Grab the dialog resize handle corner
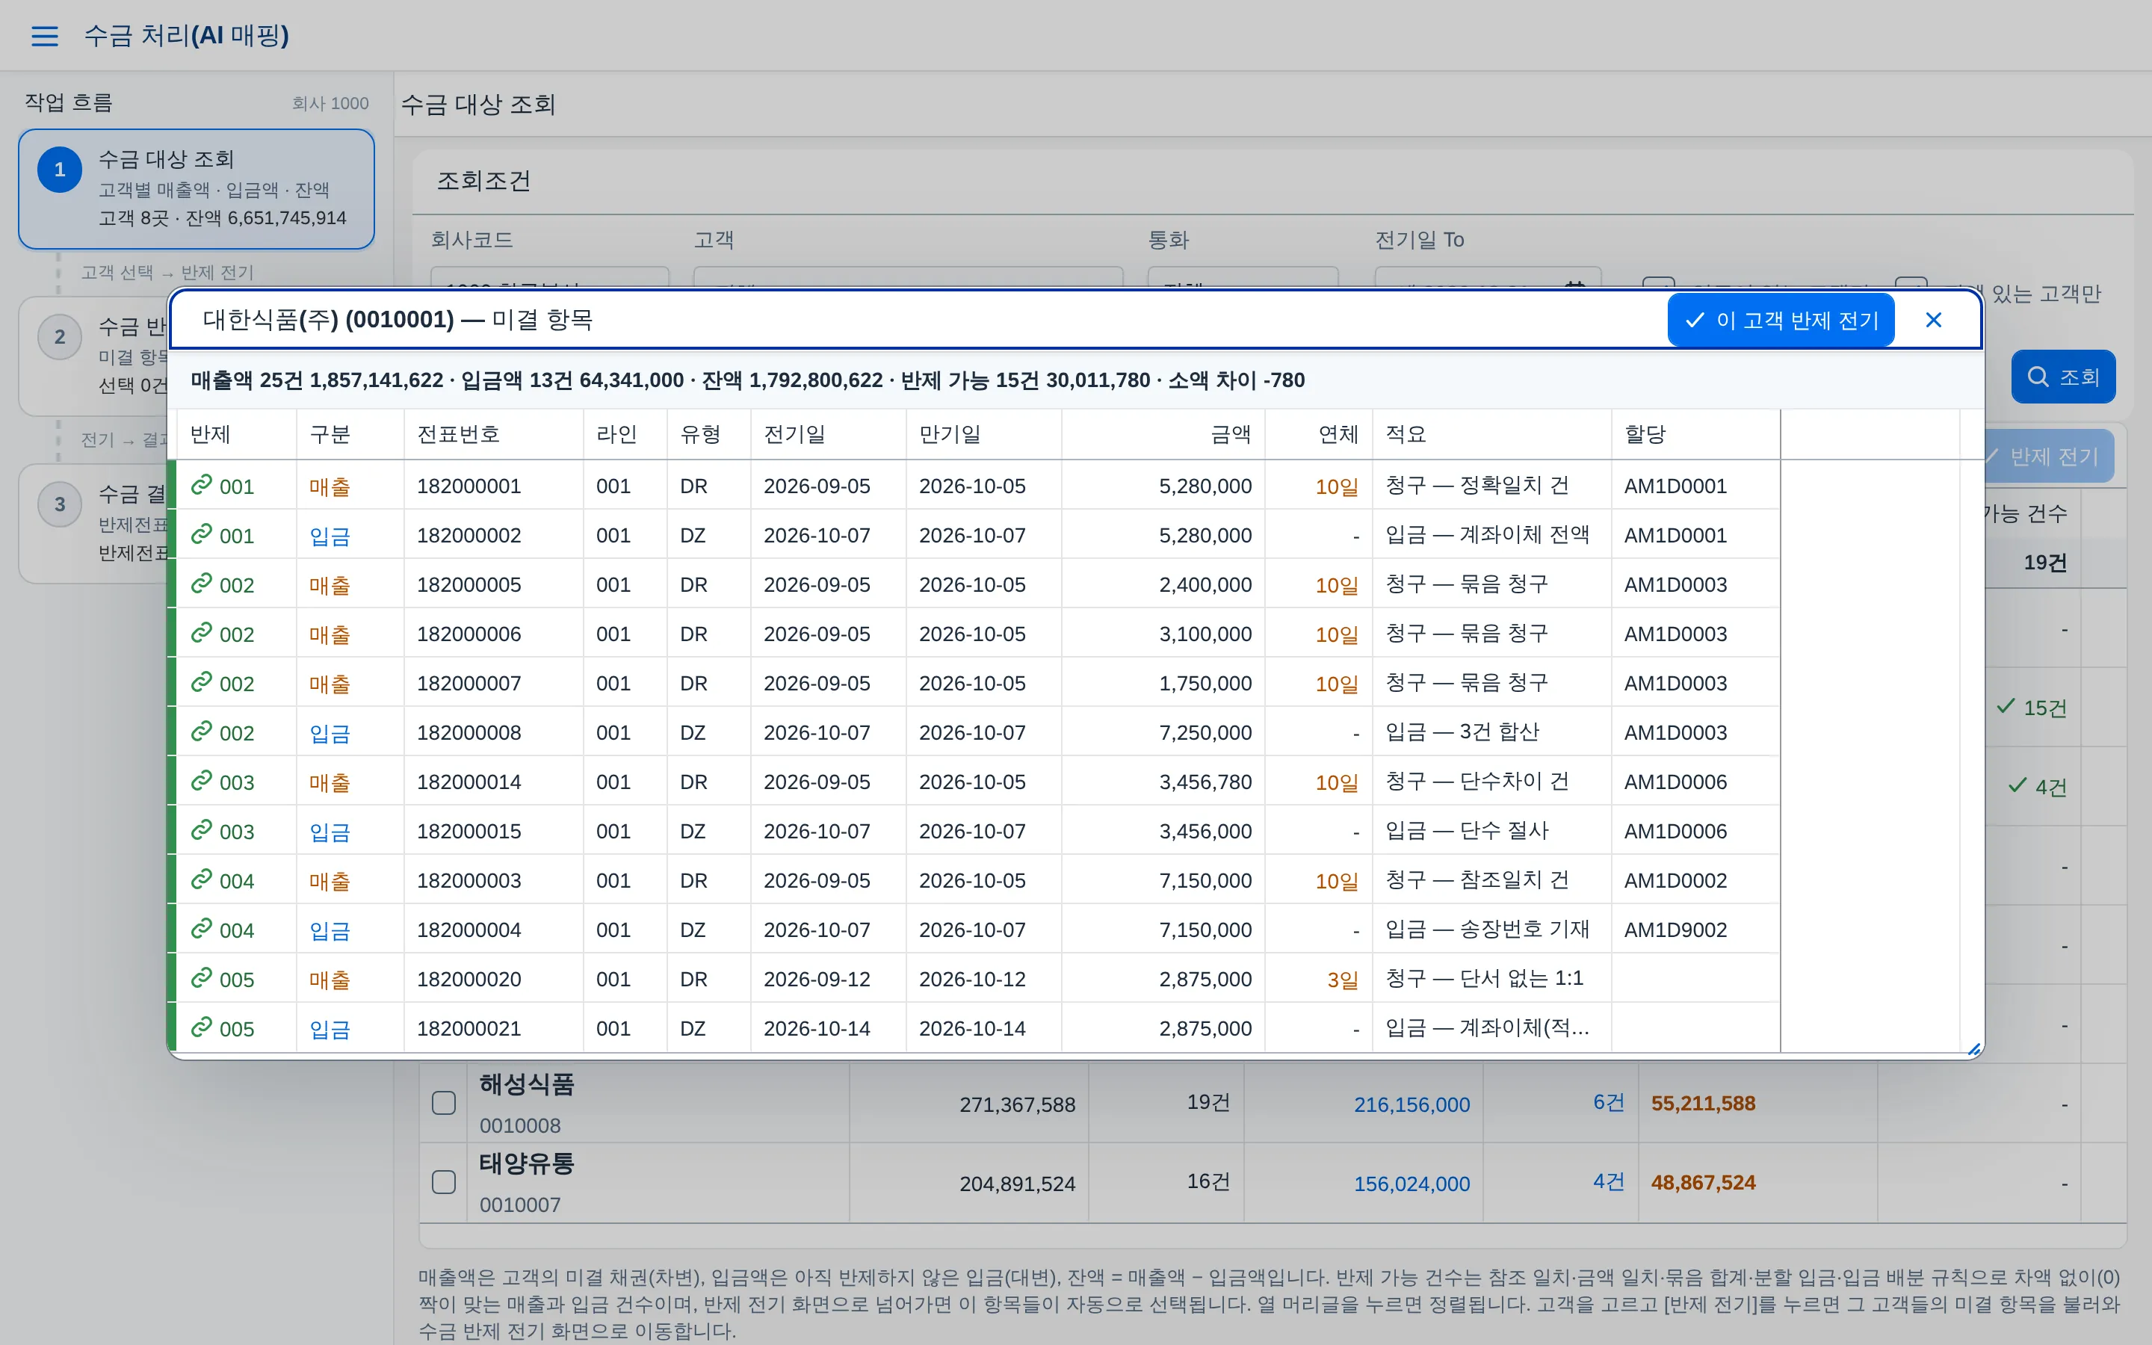Image resolution: width=2152 pixels, height=1345 pixels. point(1974,1050)
